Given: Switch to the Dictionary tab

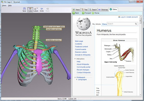Looking at the screenshot, I should 103,10.
